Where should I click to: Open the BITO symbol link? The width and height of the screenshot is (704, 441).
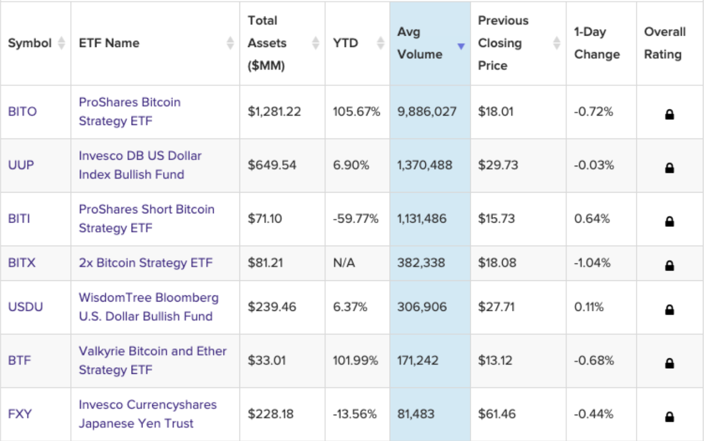22,112
